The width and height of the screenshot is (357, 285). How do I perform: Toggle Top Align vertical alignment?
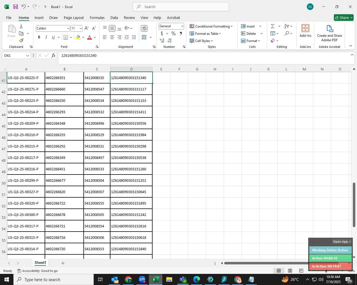click(x=105, y=28)
